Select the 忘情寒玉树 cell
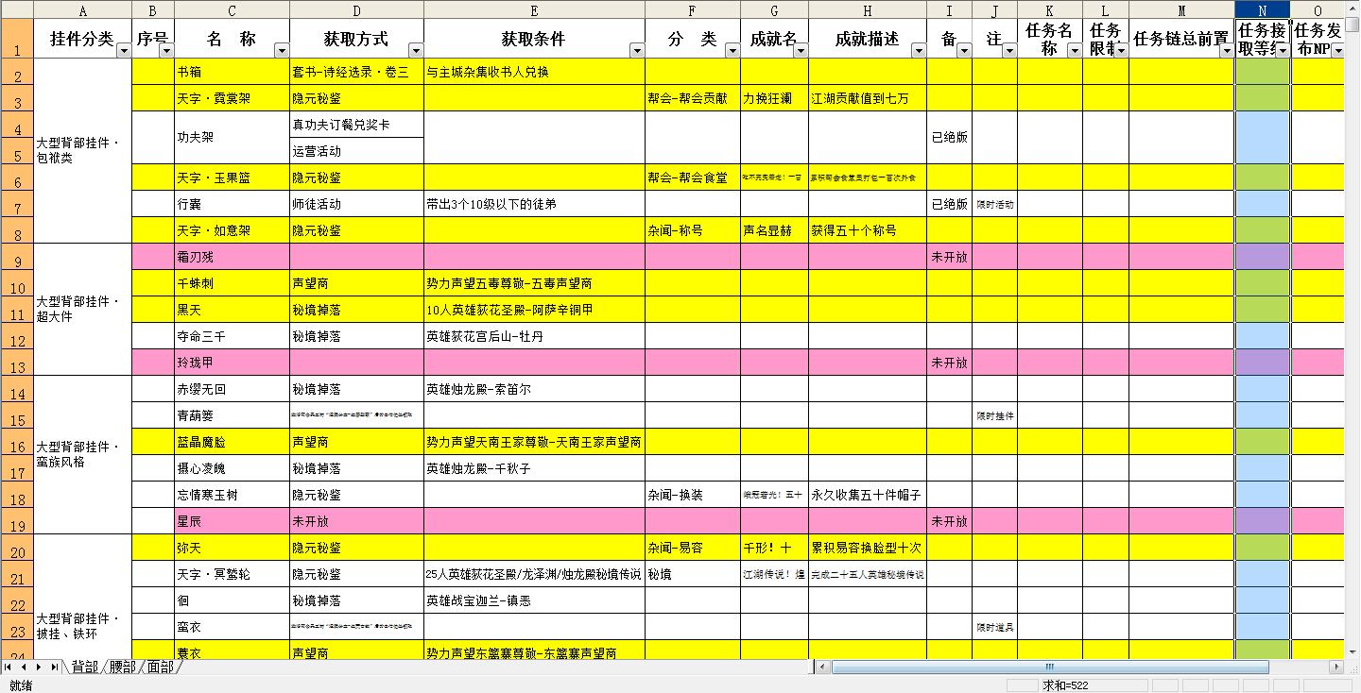The height and width of the screenshot is (693, 1361). tap(232, 495)
